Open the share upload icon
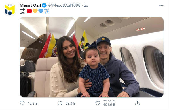This screenshot has width=169, height=110. coord(137,103)
